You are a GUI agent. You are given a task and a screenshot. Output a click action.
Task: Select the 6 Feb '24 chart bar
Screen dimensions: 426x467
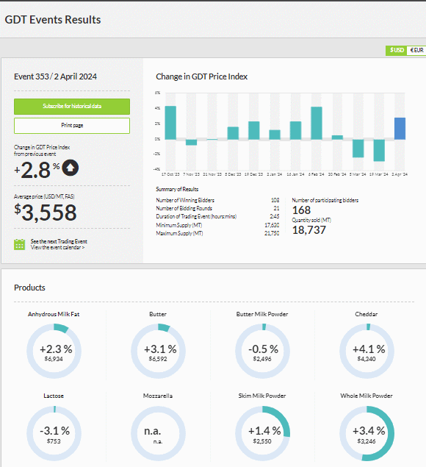tap(317, 123)
